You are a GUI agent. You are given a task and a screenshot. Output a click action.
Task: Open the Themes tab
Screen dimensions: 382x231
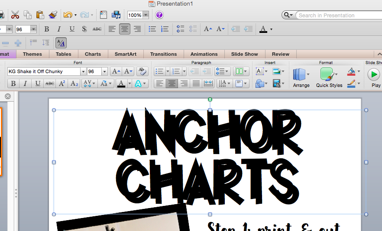(32, 54)
